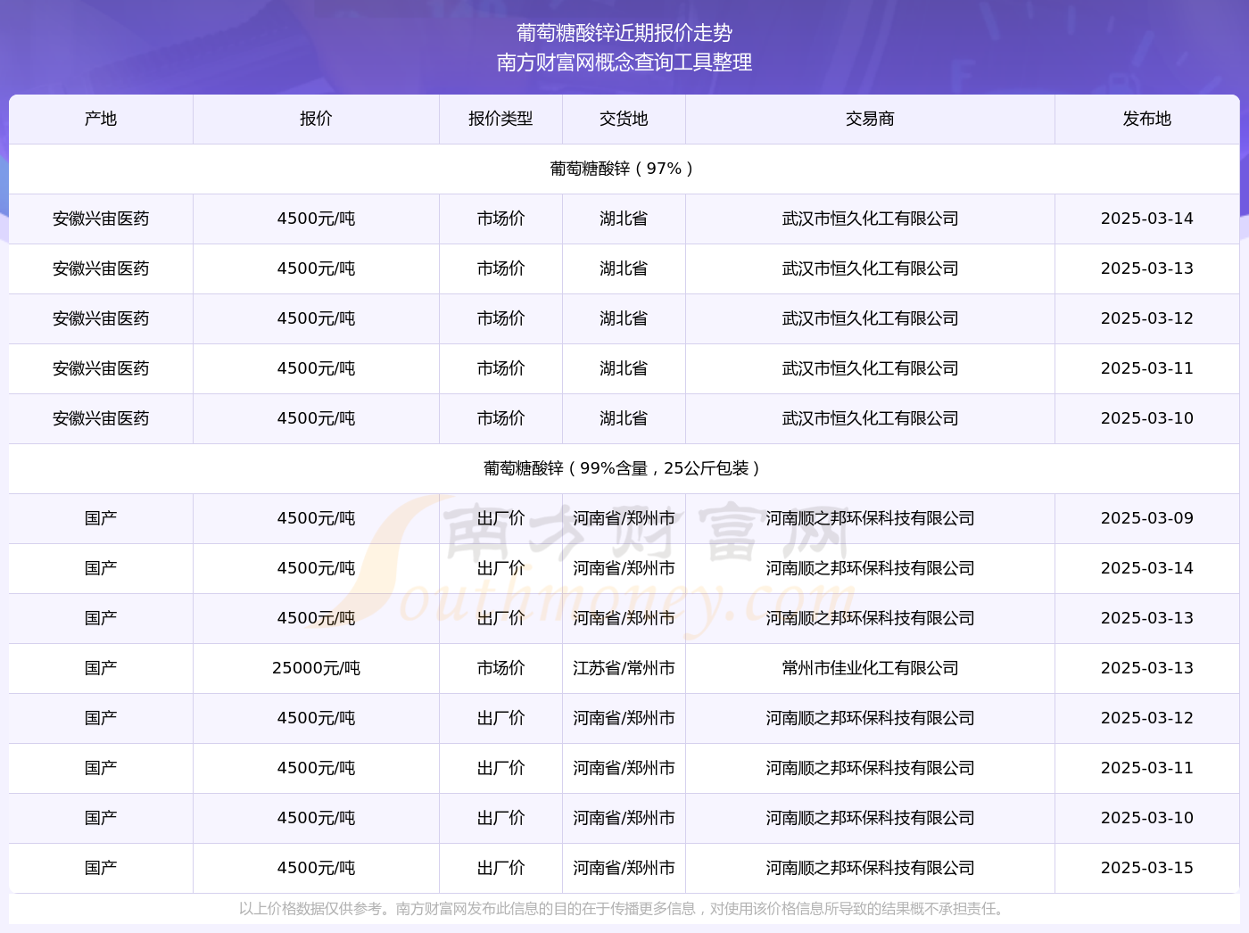Click the 2025-03-09 date cell
This screenshot has width=1249, height=933.
[x=1147, y=518]
